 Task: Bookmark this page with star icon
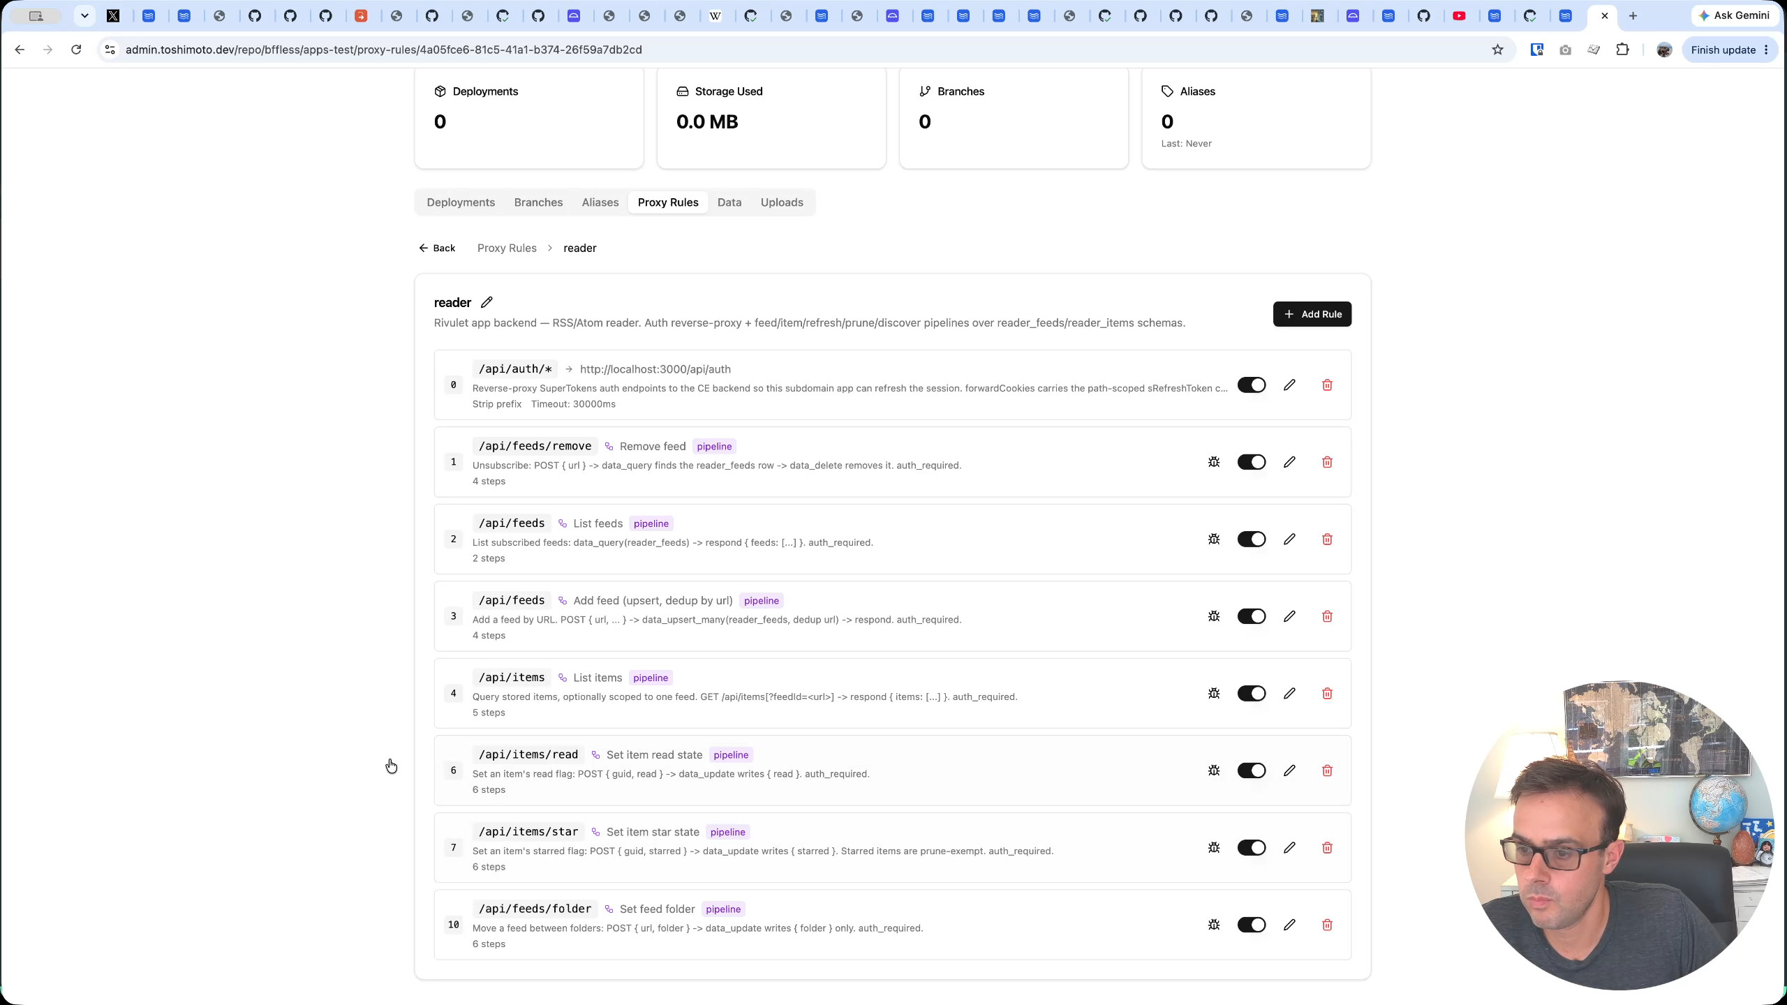[1497, 50]
